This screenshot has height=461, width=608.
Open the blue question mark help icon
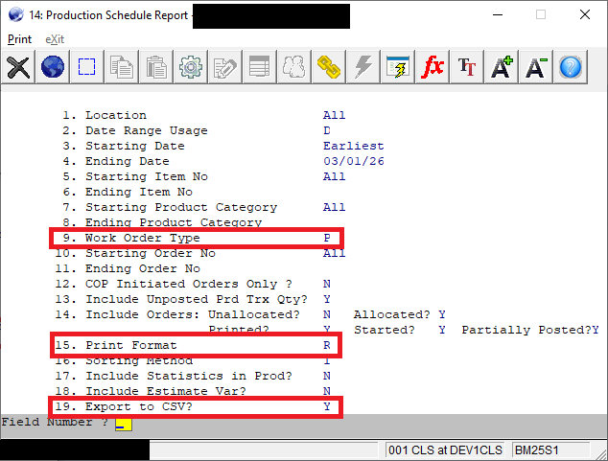point(571,67)
